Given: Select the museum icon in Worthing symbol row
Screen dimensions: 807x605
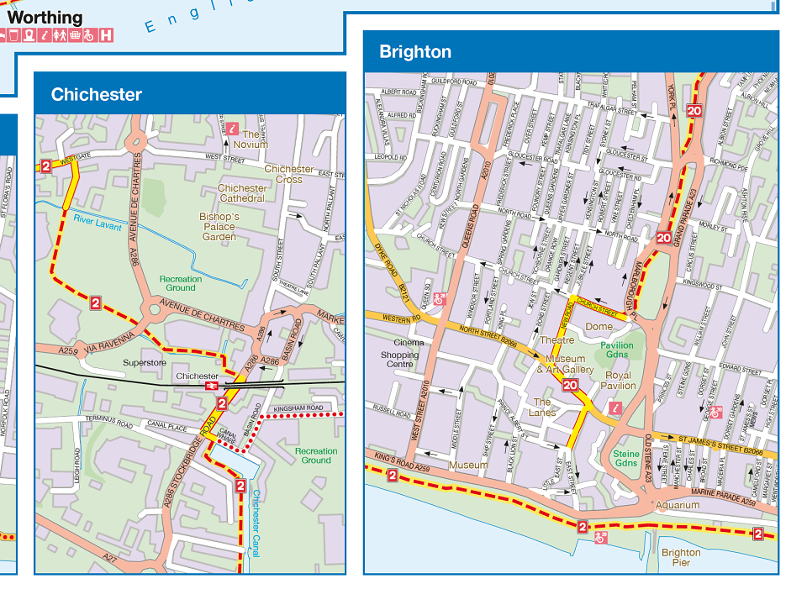Looking at the screenshot, I should point(29,36).
